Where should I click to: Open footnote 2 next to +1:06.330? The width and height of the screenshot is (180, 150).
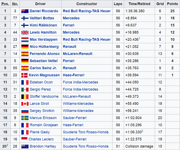point(142,131)
